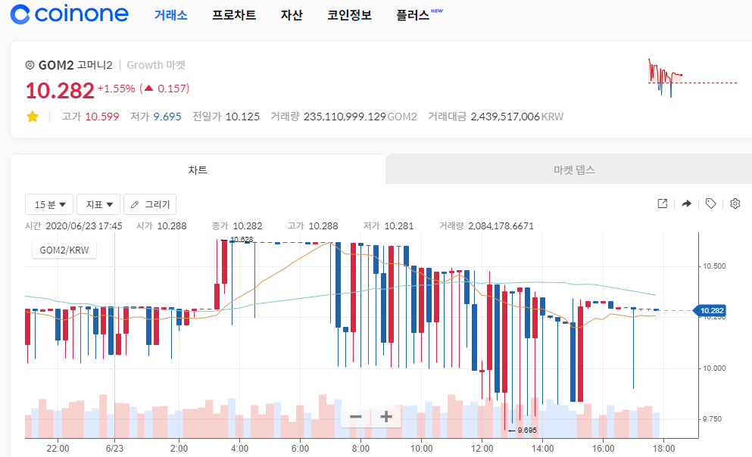Click the 거래량 235,110,999.129 value
Screen dimensions: 752x457
[343, 117]
